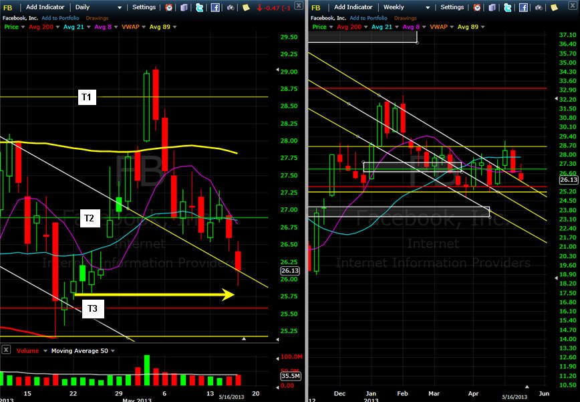The image size is (580, 402).
Task: Open the sticky note icon in Weekly chart
Action: point(554,7)
